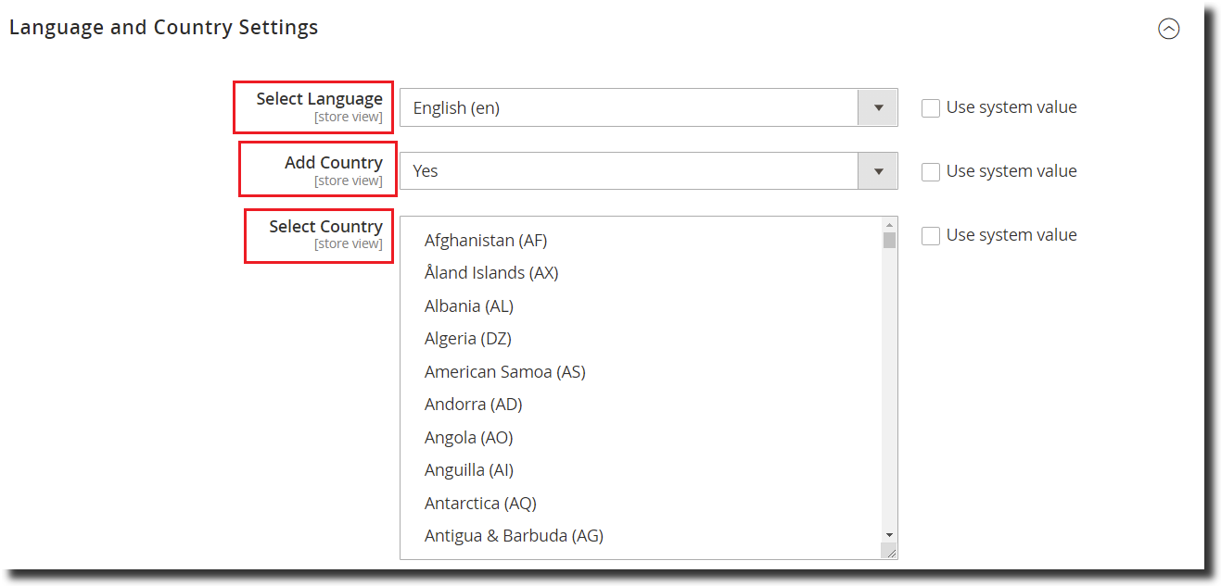
Task: Select Antarctica (AQ) from the list
Action: [x=480, y=504]
